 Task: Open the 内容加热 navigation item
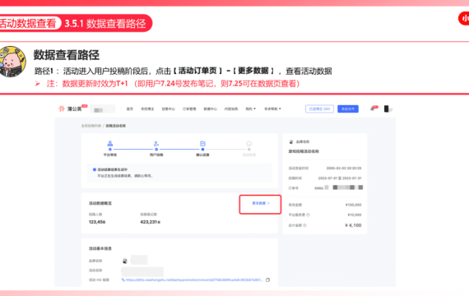pyautogui.click(x=231, y=109)
